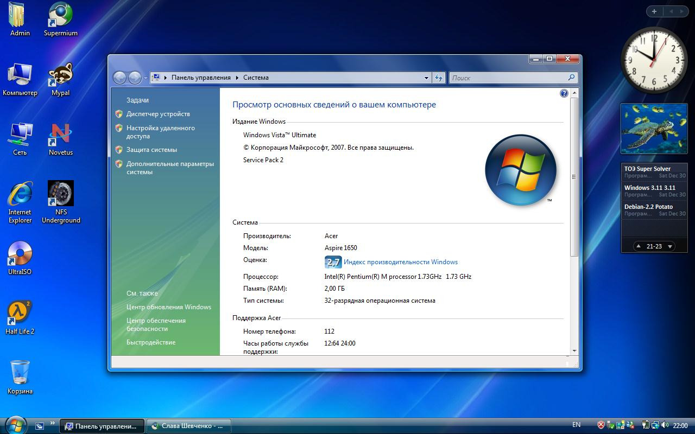Click the vertical scrollbar down arrow
The width and height of the screenshot is (695, 434).
(574, 350)
